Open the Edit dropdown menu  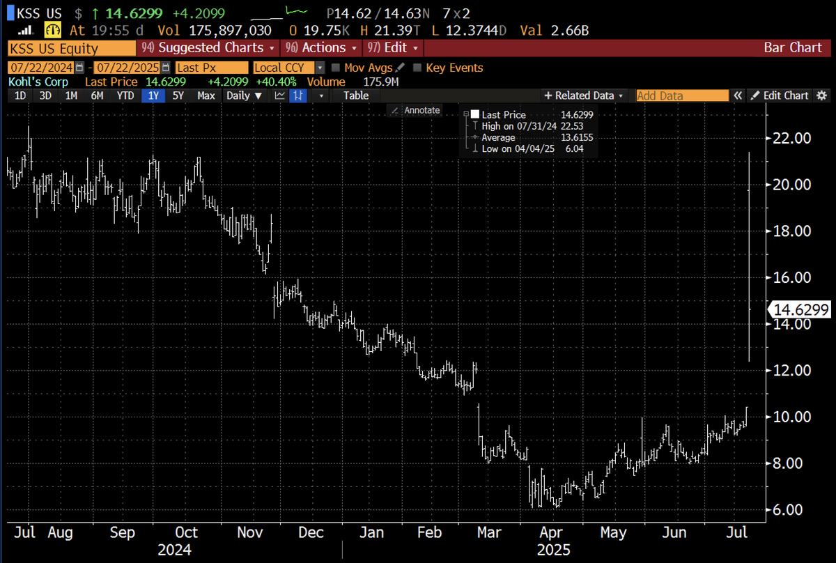(x=394, y=48)
